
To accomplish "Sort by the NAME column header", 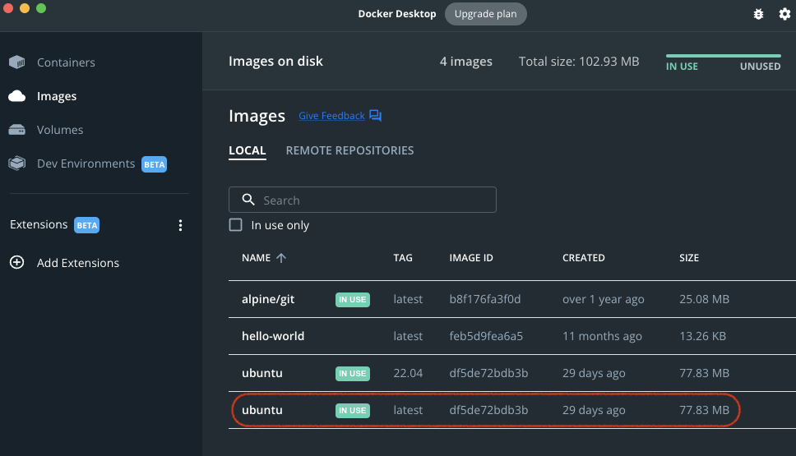I will (x=256, y=258).
